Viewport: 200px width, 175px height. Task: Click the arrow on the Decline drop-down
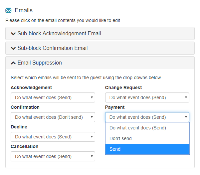click(92, 137)
